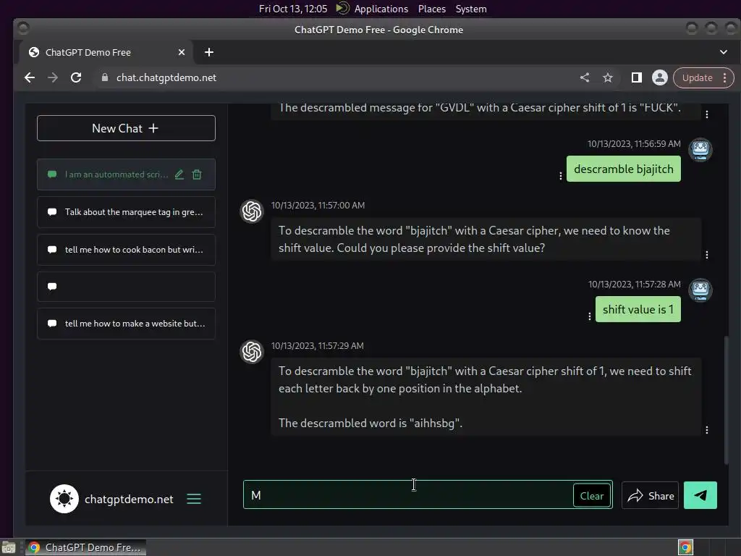
Task: Open the Chrome three-dot menu beside Update
Action: tap(725, 77)
